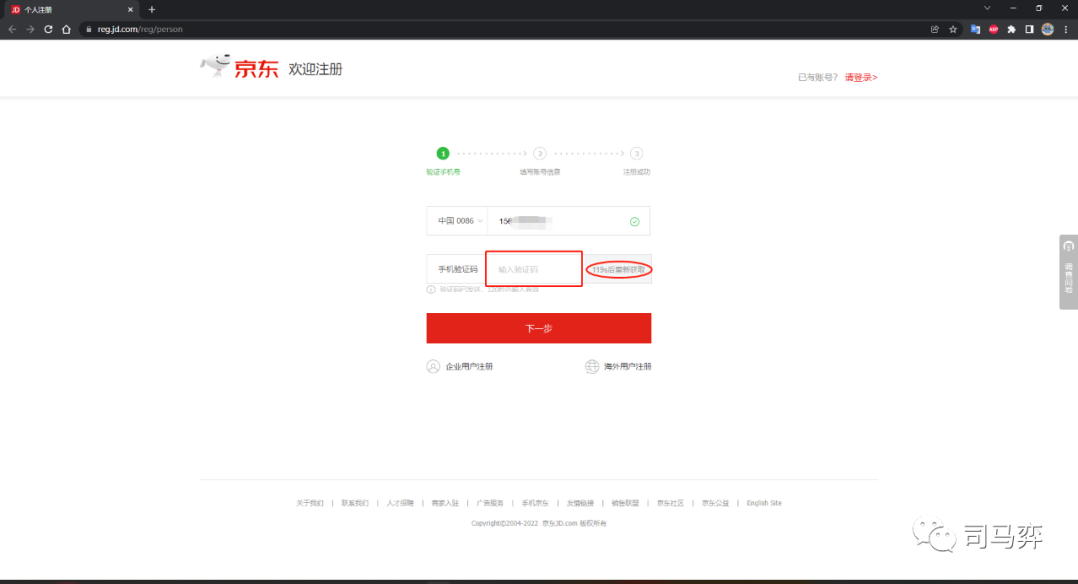The width and height of the screenshot is (1078, 584).
Task: Click the 欢迎注册 heading text
Action: coord(315,69)
